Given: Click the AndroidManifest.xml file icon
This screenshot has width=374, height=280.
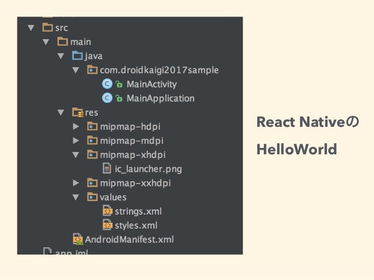Looking at the screenshot, I should 78,239.
